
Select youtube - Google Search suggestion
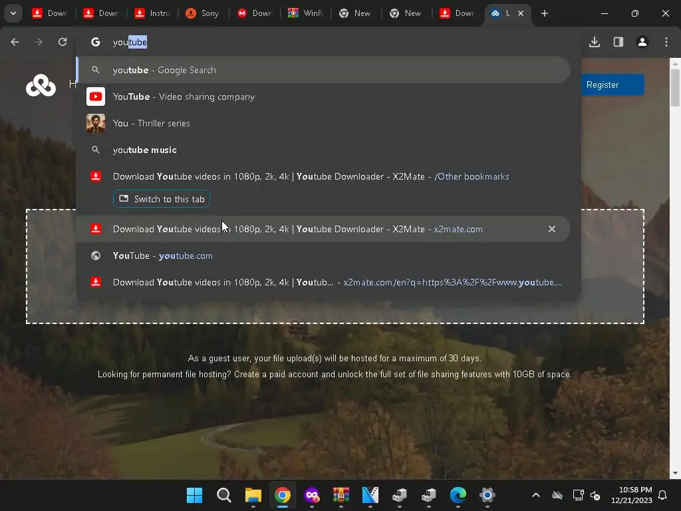[324, 70]
